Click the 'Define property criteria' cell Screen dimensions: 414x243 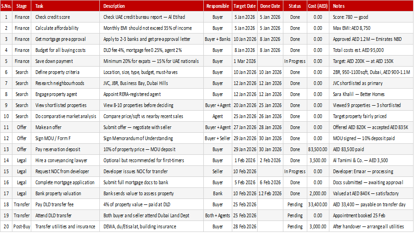click(x=65, y=72)
